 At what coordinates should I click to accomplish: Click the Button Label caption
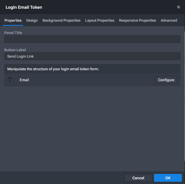click(15, 50)
